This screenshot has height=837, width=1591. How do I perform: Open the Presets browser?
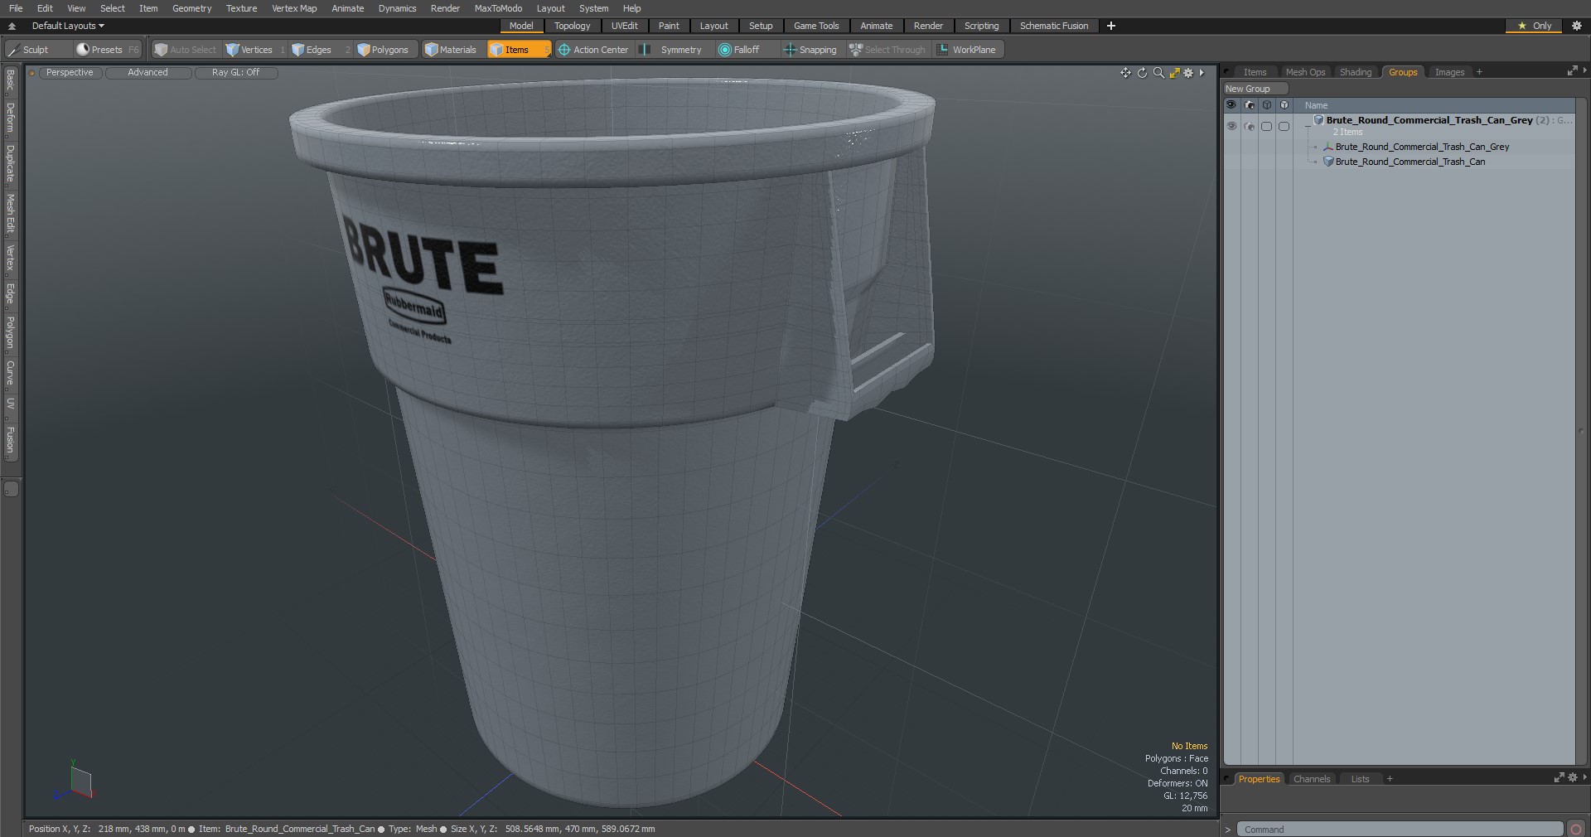tap(108, 50)
